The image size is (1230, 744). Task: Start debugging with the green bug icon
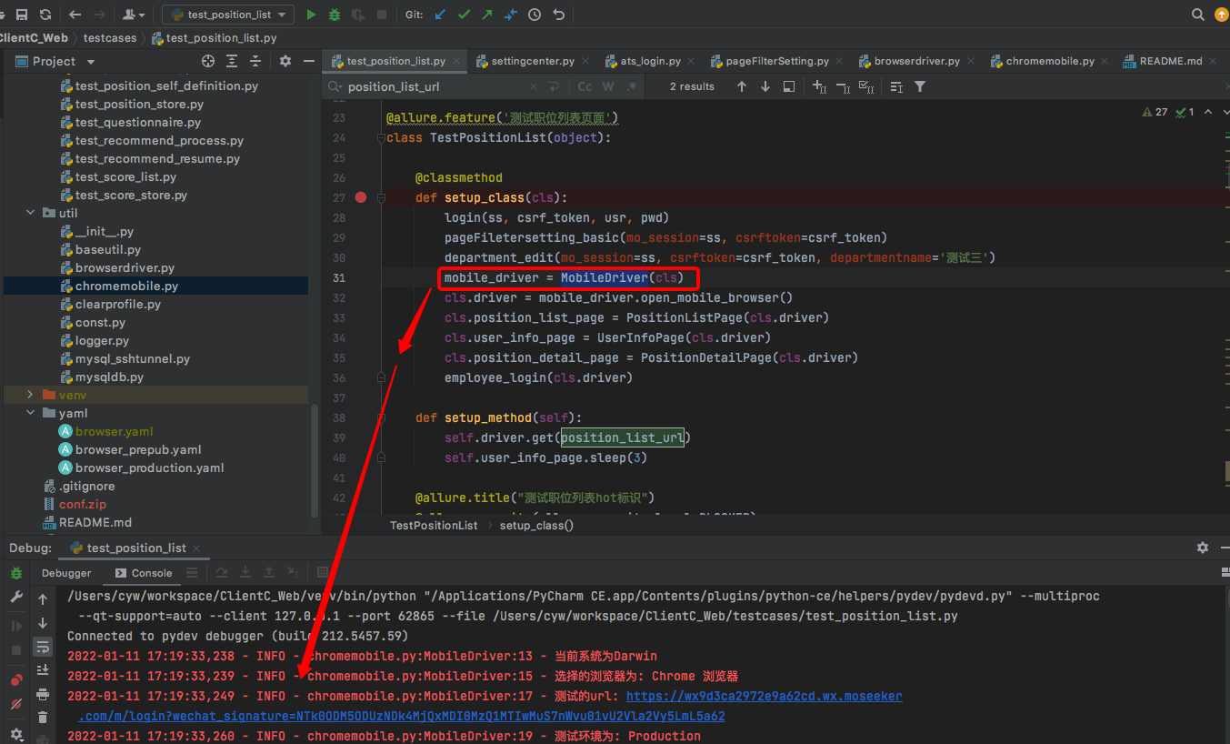pyautogui.click(x=335, y=15)
